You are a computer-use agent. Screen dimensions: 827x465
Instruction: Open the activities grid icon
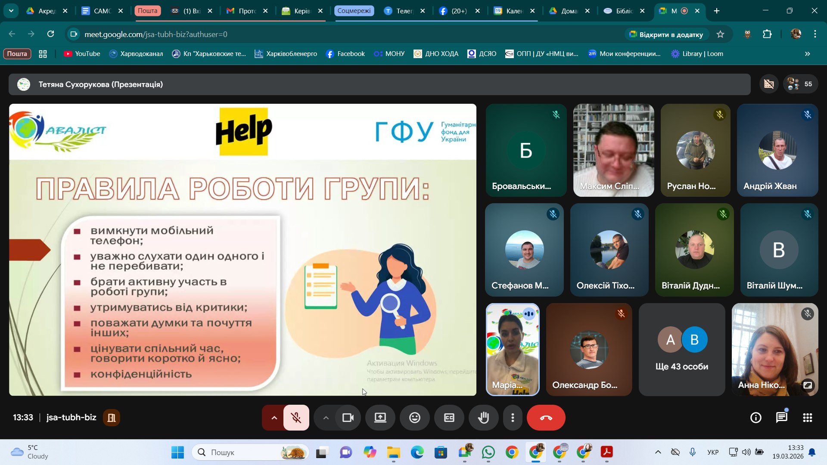807,418
